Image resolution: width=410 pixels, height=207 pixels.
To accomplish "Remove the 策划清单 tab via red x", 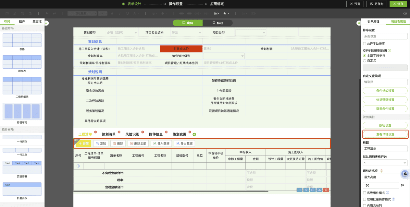I will (x=119, y=132).
